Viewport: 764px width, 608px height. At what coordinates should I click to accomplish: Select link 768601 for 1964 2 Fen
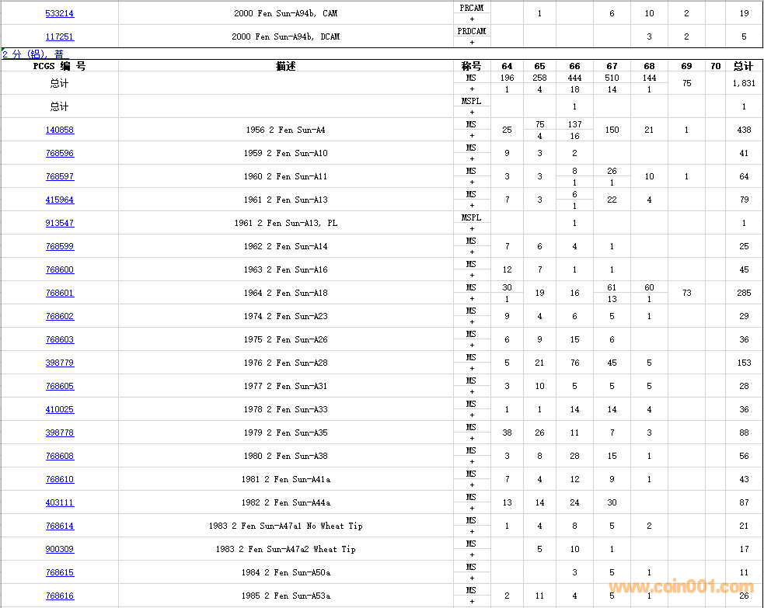tap(60, 293)
